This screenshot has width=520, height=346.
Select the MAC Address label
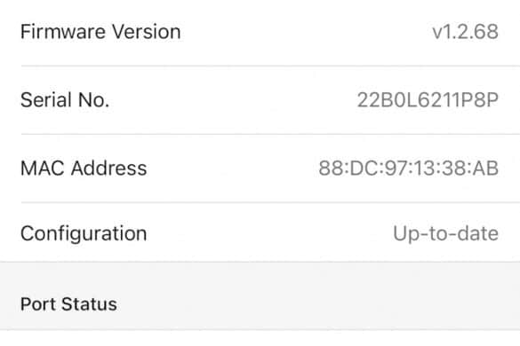(84, 168)
